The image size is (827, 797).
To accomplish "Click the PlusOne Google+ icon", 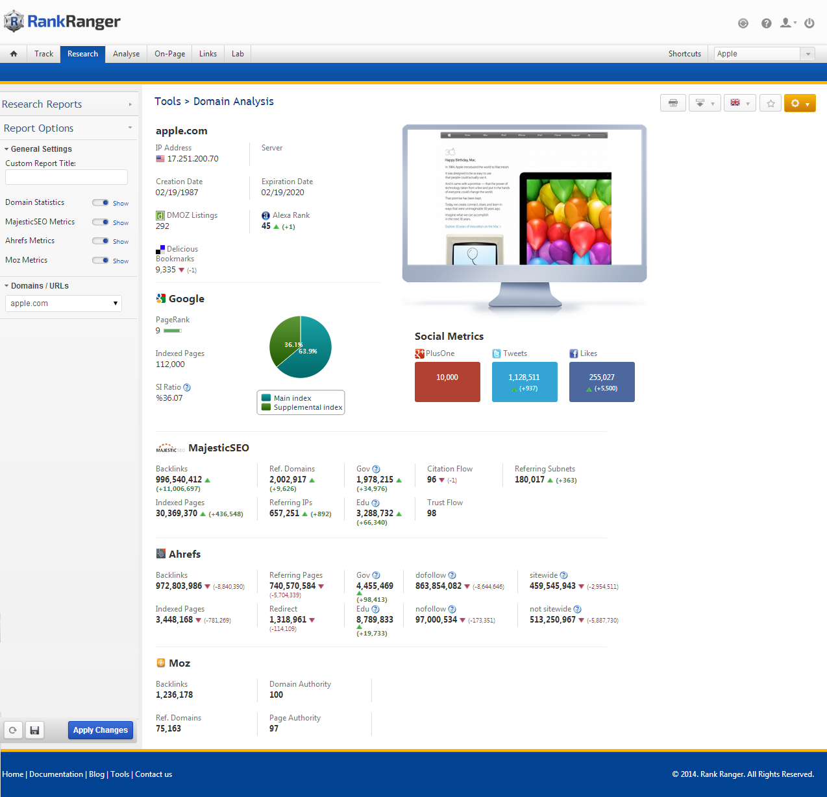I will [419, 353].
